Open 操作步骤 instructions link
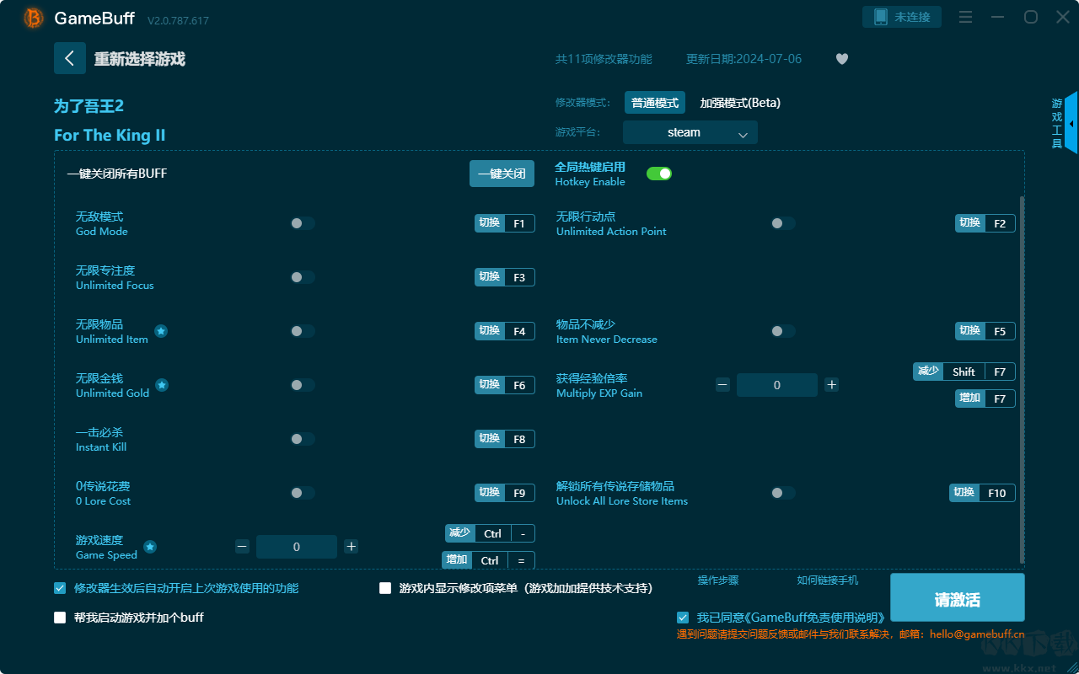Screen dimensions: 1079x674 718,580
